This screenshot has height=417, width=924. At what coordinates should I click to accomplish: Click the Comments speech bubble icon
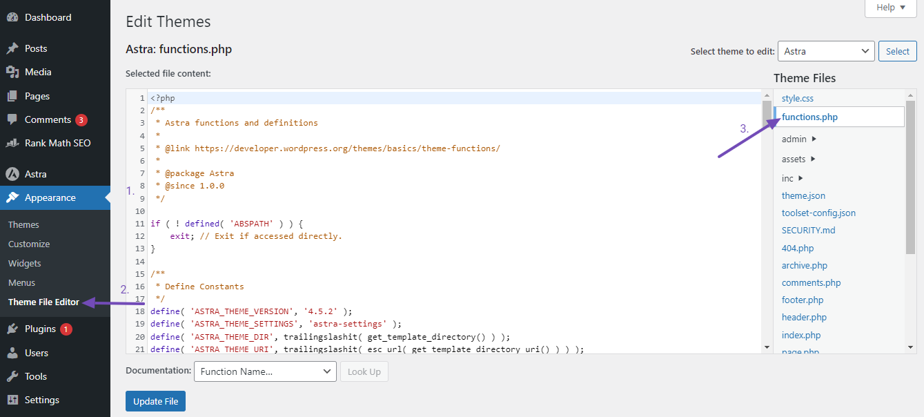click(x=12, y=119)
